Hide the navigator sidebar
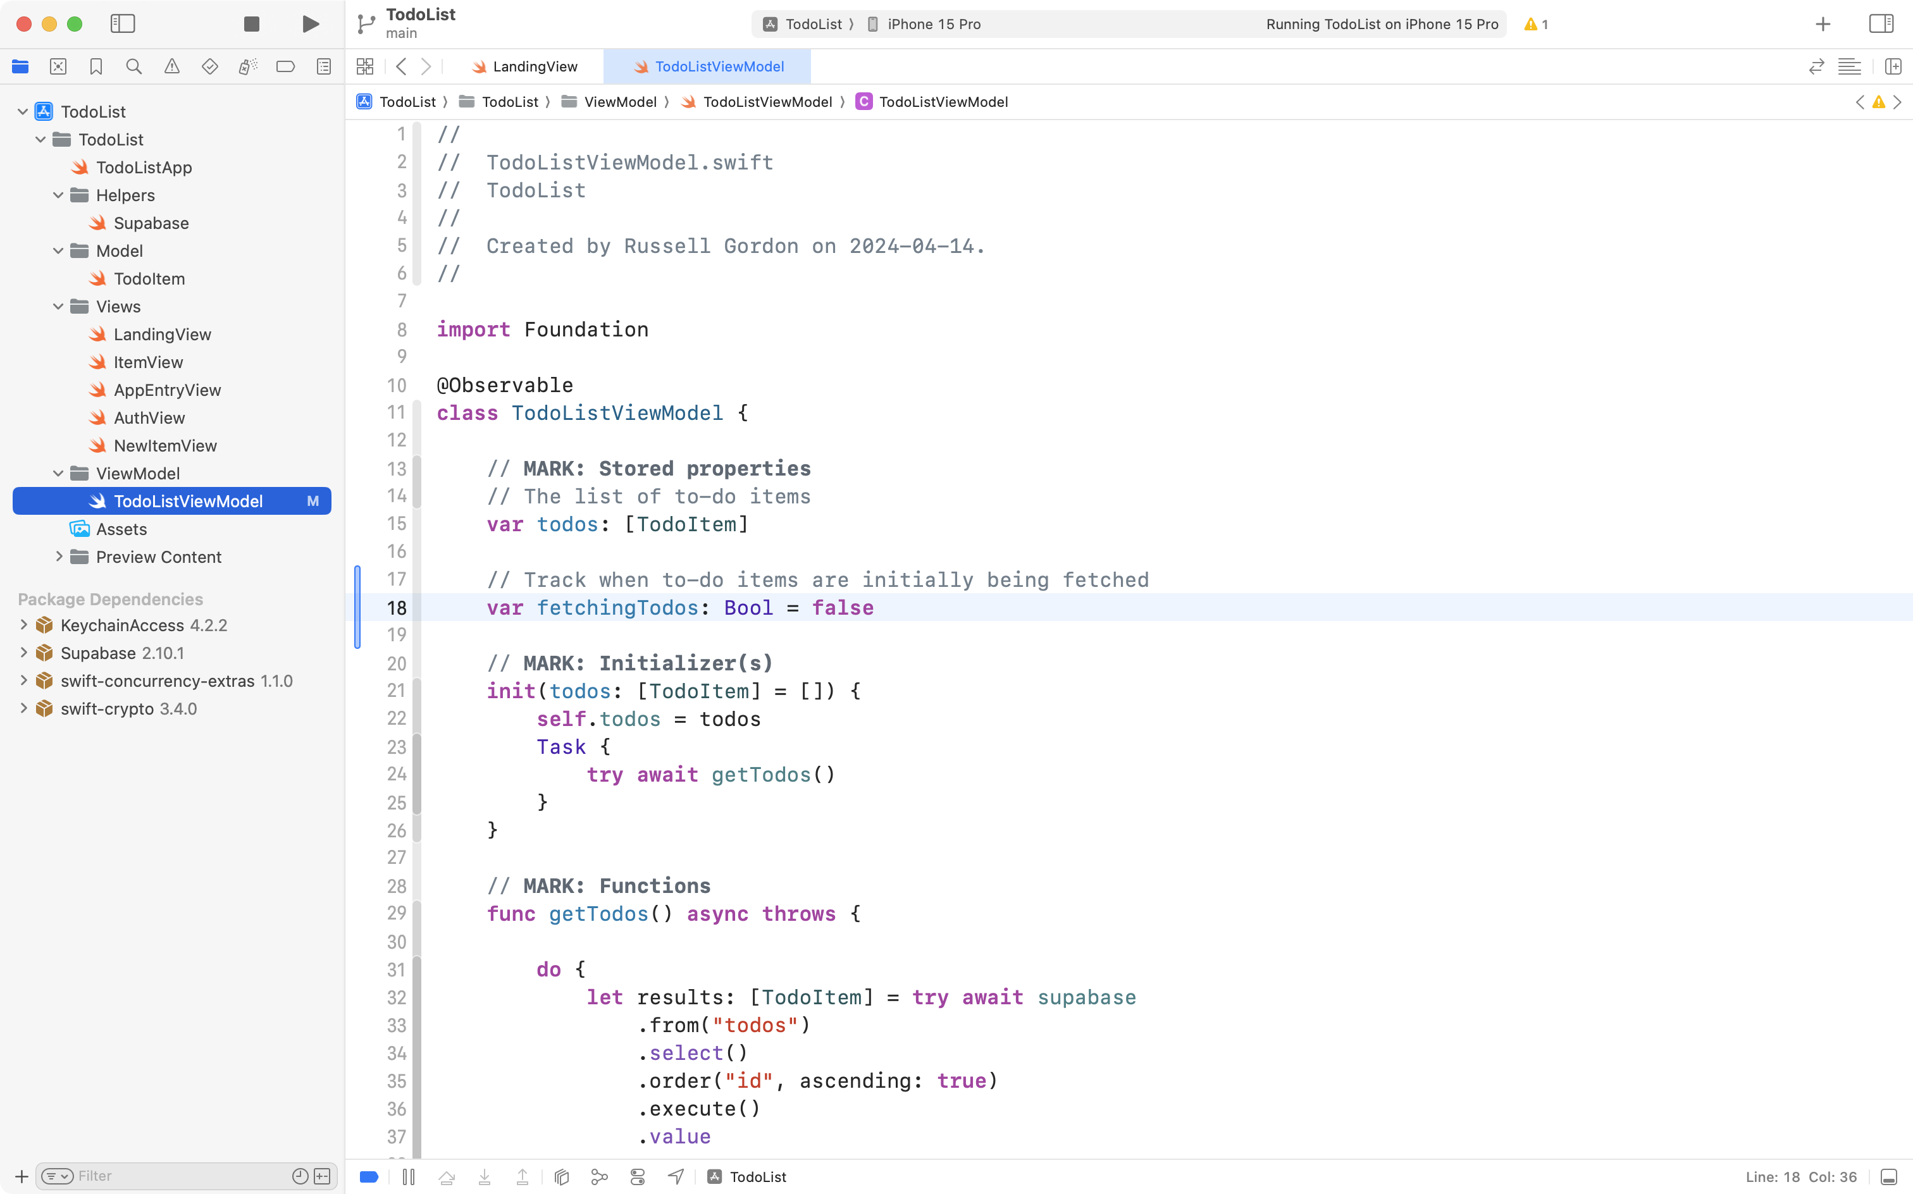This screenshot has width=1913, height=1194. [x=123, y=23]
